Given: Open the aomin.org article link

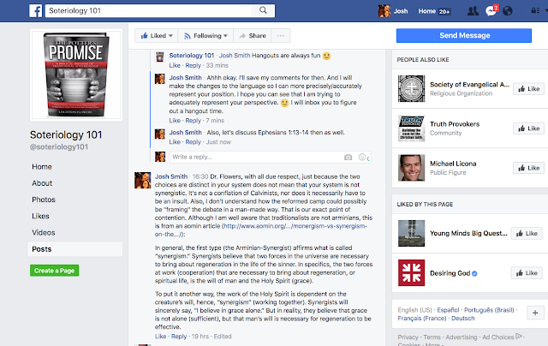Looking at the screenshot, I should [x=261, y=230].
